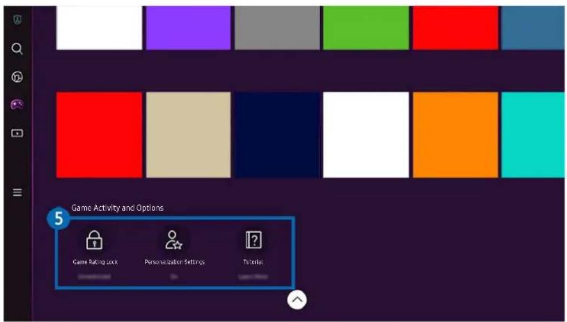Open the teal game tile
Screen dimensions: 567x322
[533, 135]
